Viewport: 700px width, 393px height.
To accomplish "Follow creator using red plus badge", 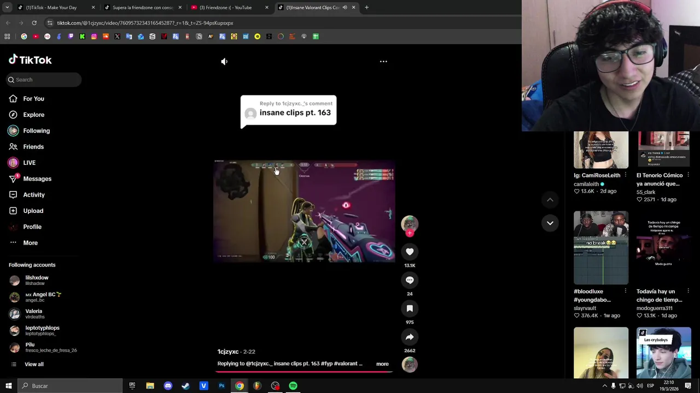I will click(410, 233).
